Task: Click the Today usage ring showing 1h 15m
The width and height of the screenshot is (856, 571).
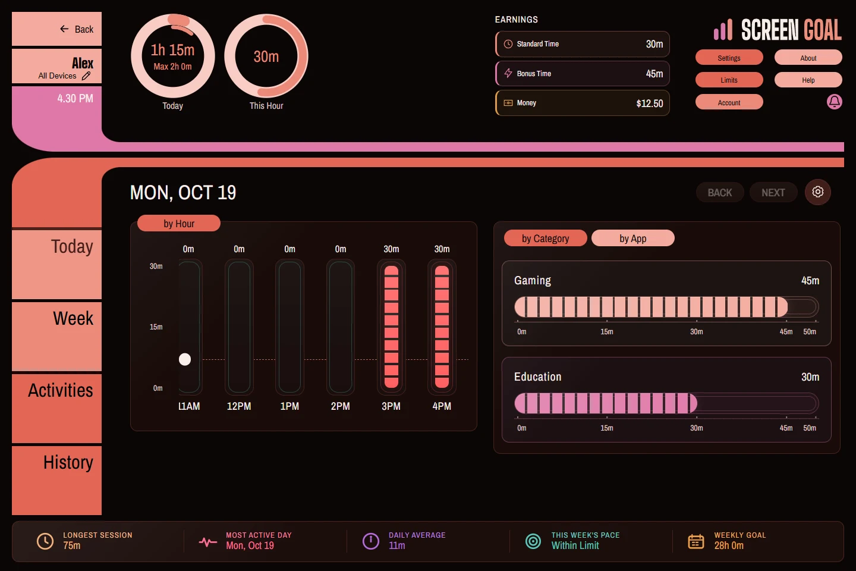Action: 172,56
